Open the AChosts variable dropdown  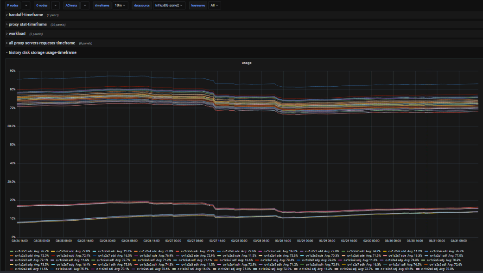85,6
